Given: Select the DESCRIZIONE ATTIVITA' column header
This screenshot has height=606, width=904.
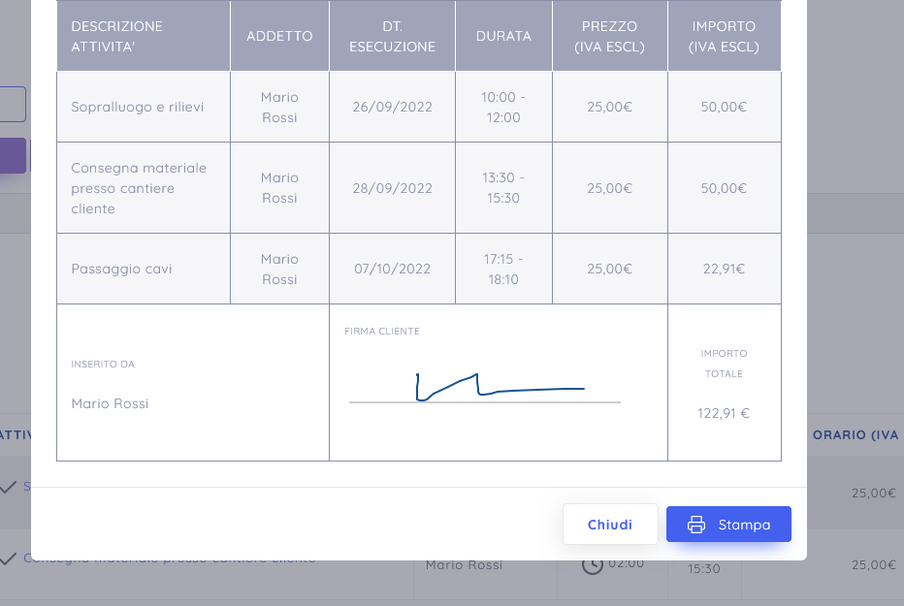Looking at the screenshot, I should [x=144, y=36].
